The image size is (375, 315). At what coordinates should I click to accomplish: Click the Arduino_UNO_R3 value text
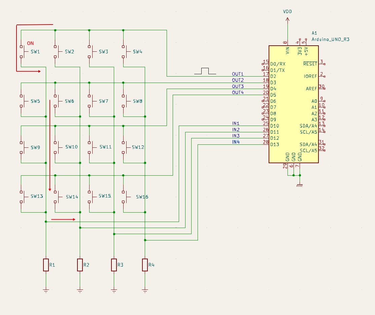click(x=331, y=39)
